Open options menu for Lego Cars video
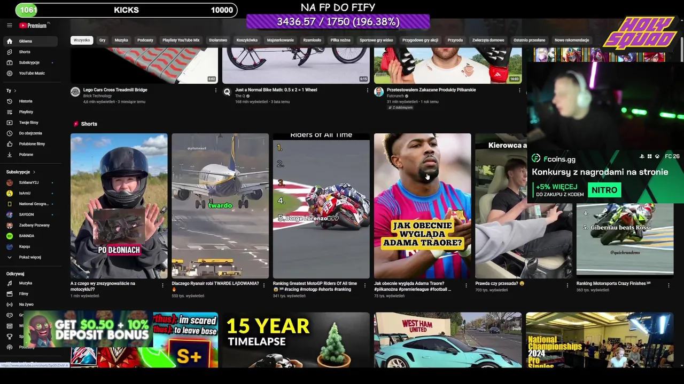This screenshot has width=684, height=384. (216, 91)
